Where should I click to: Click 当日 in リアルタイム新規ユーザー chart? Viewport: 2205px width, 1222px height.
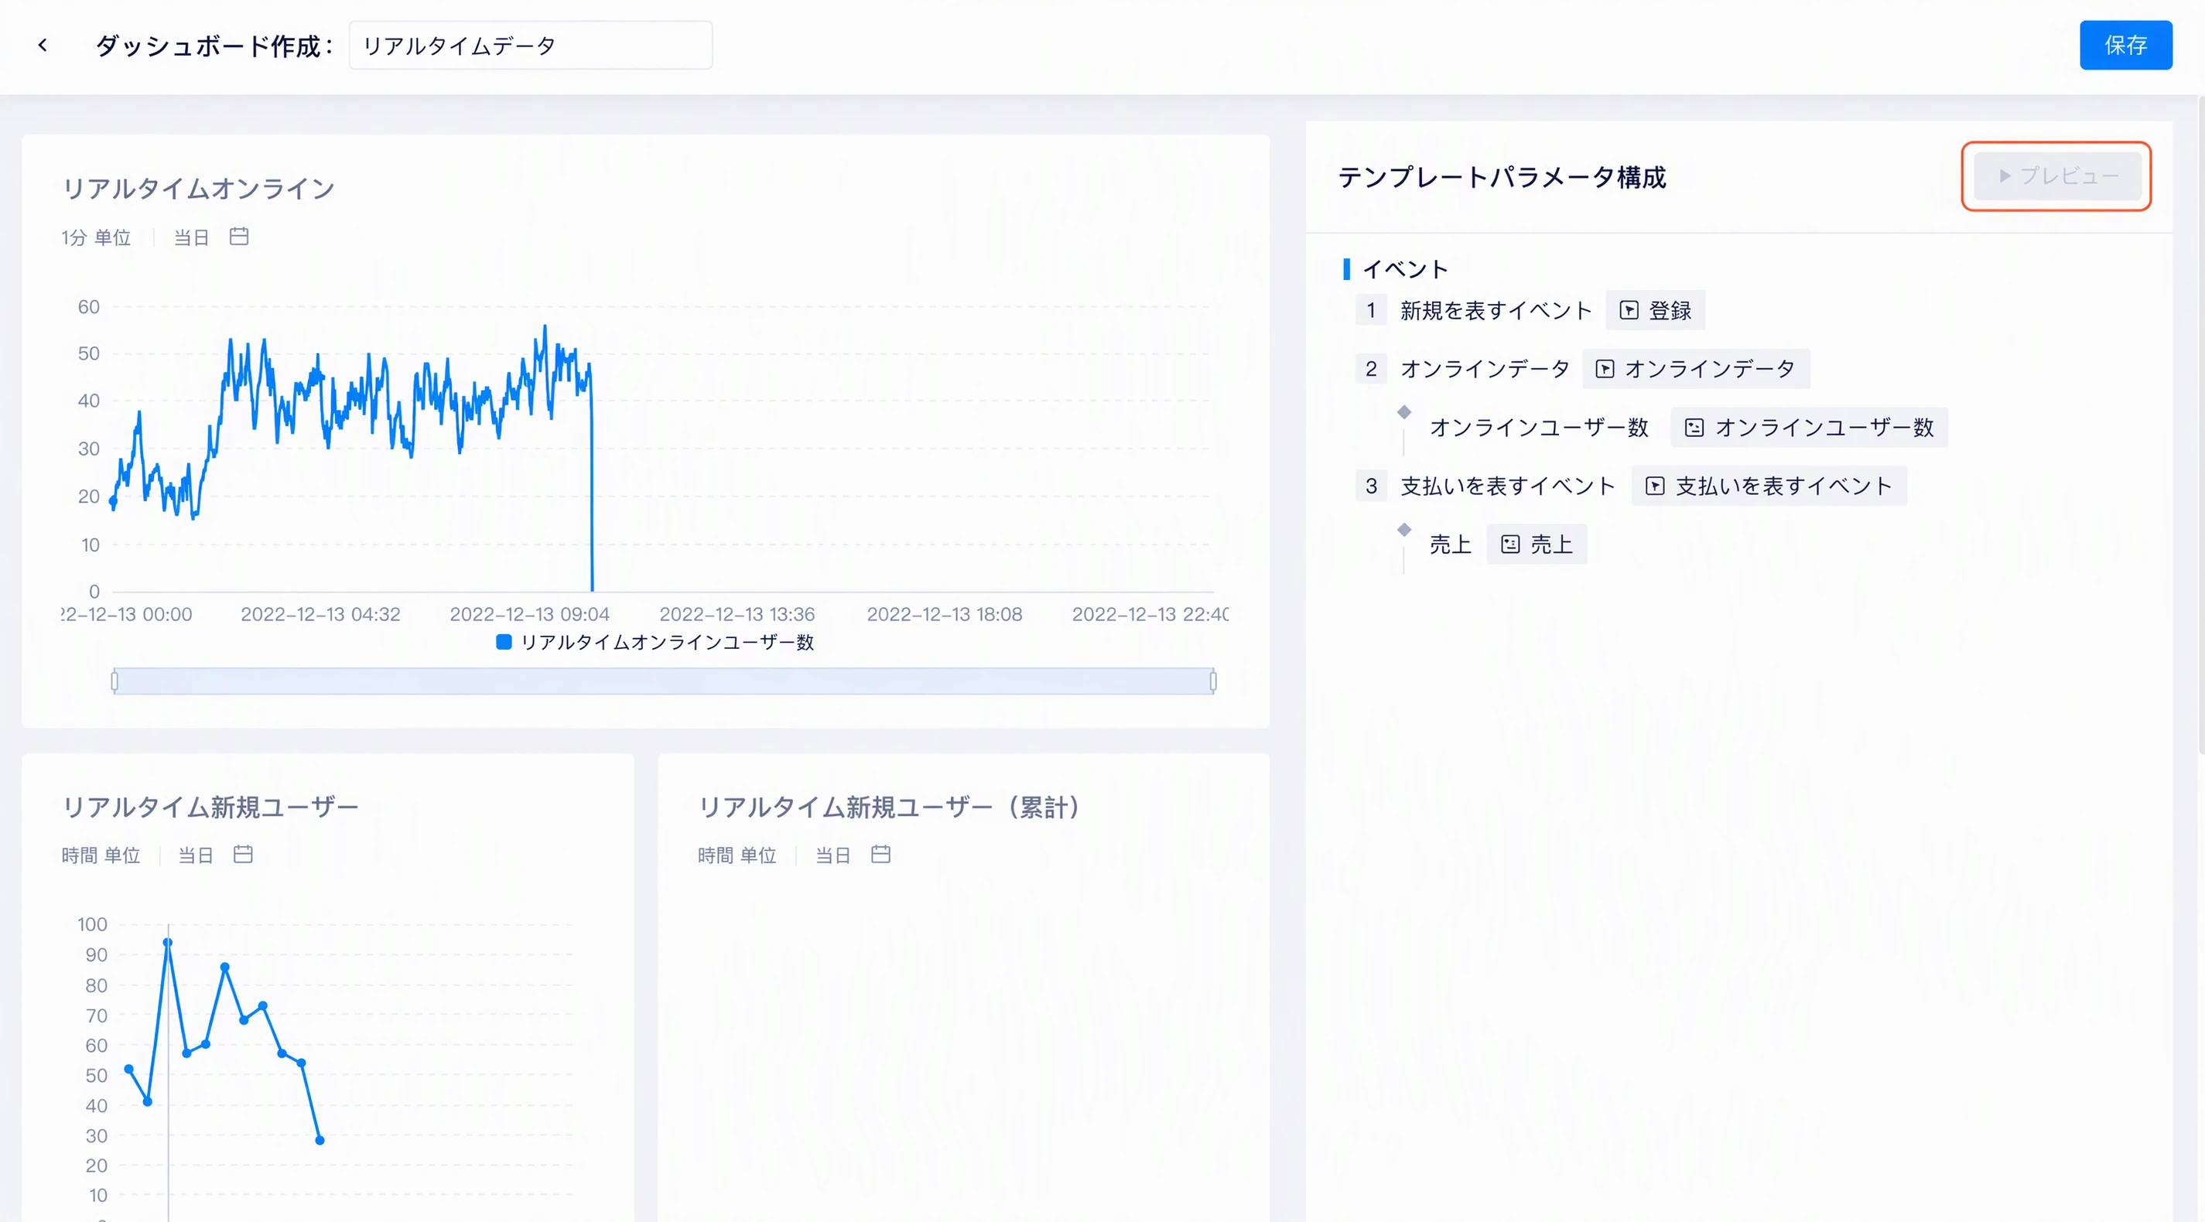[196, 855]
